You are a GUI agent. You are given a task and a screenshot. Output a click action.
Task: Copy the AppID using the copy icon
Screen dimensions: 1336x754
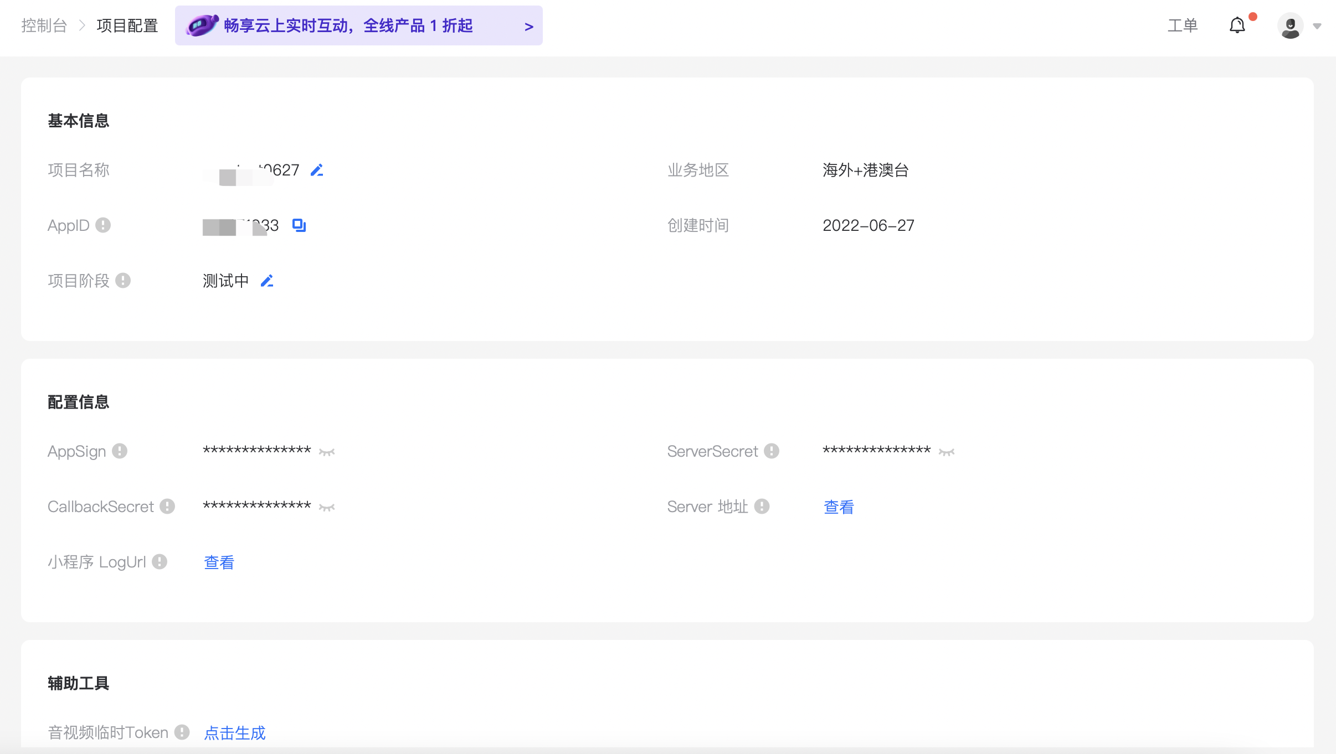click(x=299, y=225)
